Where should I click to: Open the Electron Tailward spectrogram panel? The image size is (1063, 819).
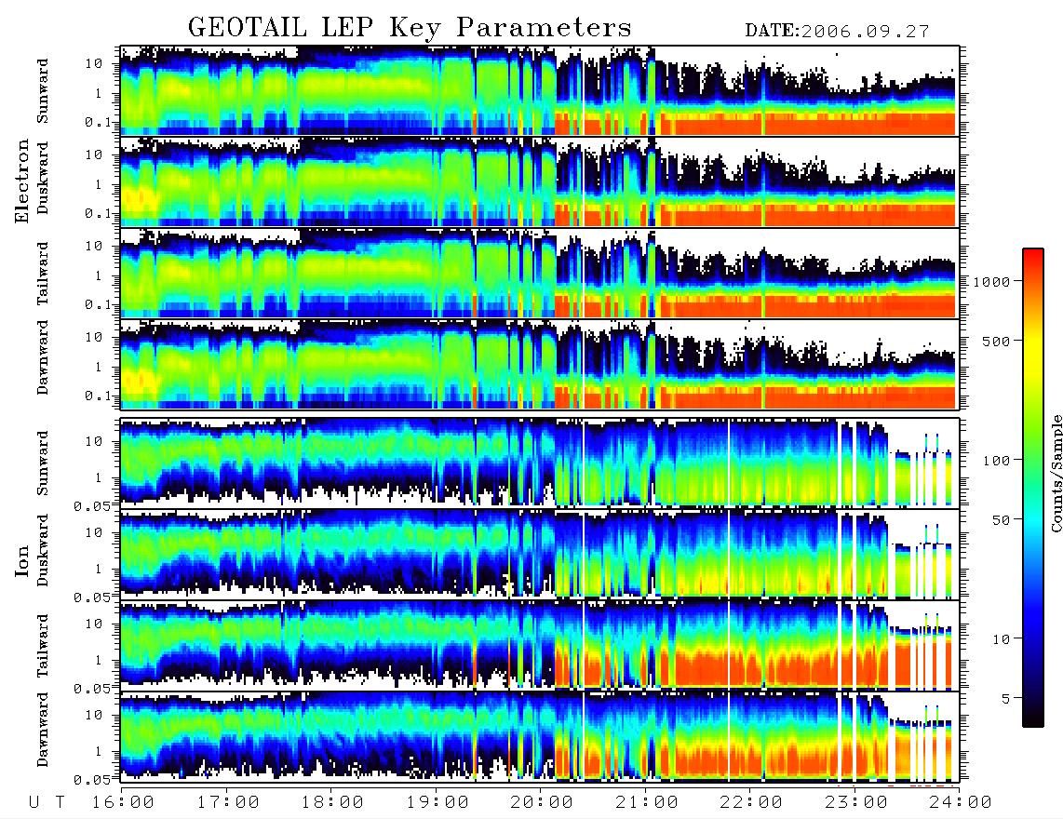(540, 274)
